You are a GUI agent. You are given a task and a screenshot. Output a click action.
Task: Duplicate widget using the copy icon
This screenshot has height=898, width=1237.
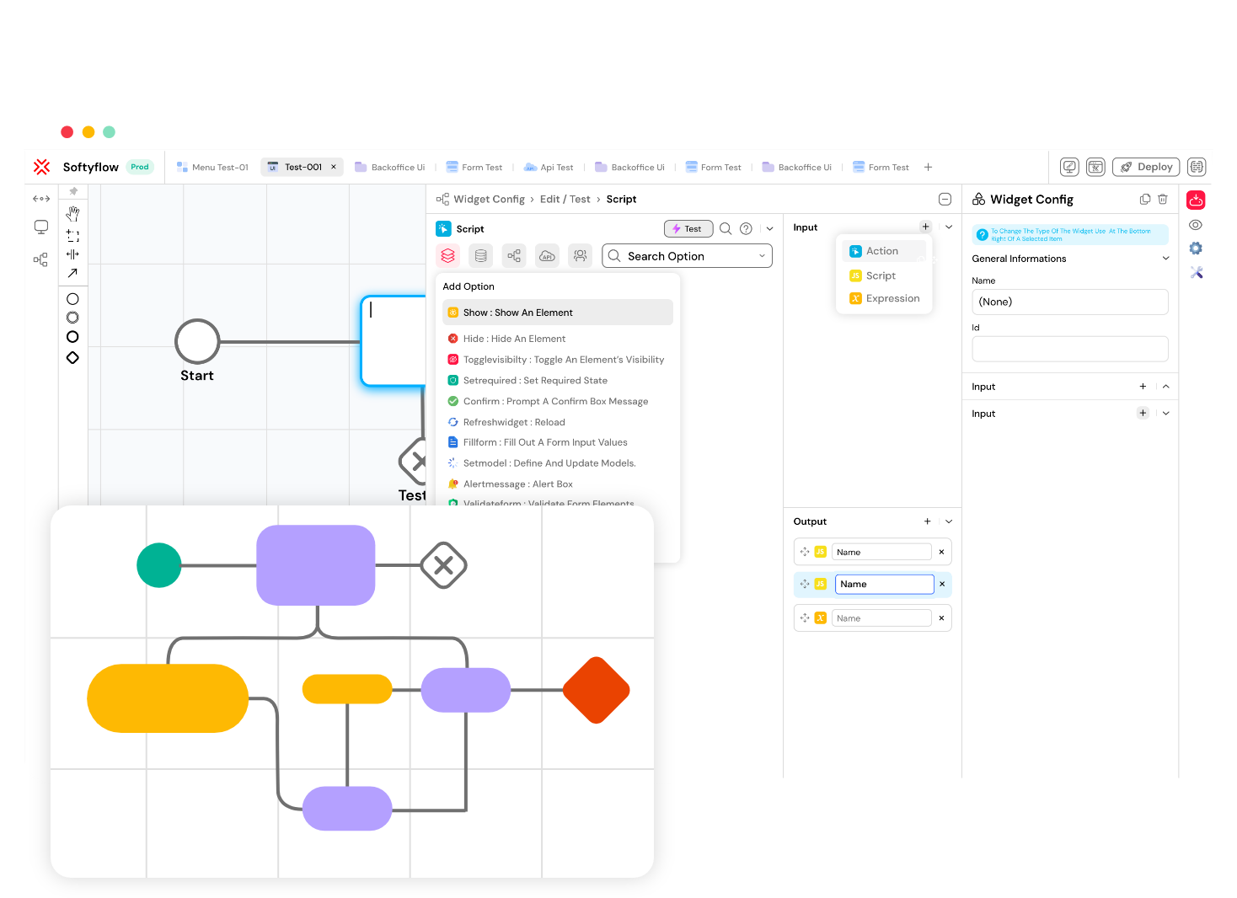[x=1145, y=199]
